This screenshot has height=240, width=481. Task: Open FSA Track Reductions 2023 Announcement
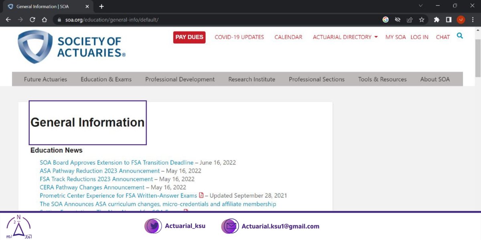pyautogui.click(x=96, y=179)
